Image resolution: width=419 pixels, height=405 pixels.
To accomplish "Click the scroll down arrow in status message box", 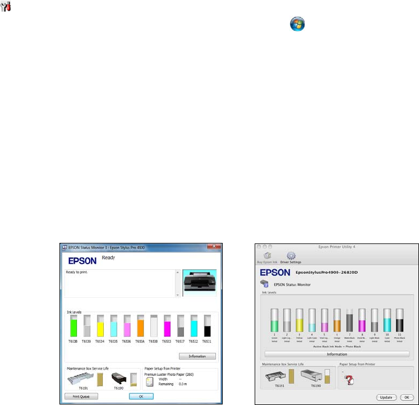I will [178, 294].
